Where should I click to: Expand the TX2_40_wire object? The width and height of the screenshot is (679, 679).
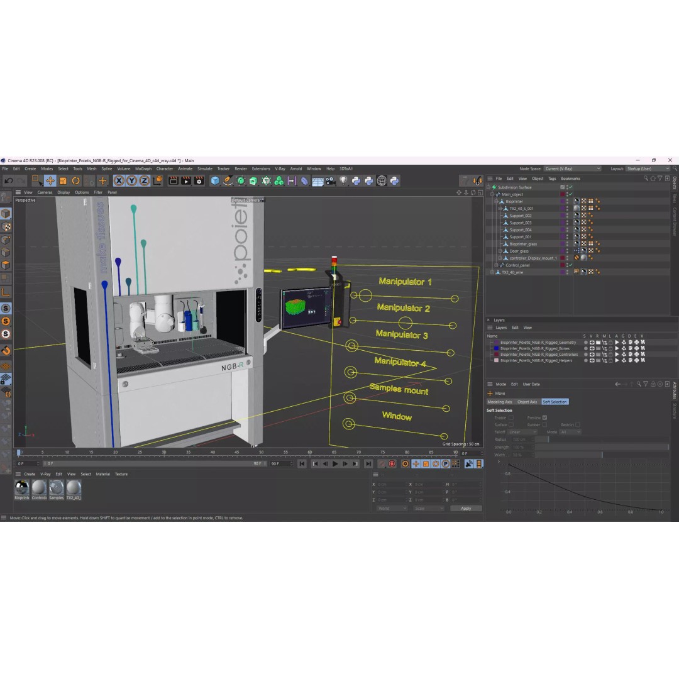pyautogui.click(x=492, y=272)
